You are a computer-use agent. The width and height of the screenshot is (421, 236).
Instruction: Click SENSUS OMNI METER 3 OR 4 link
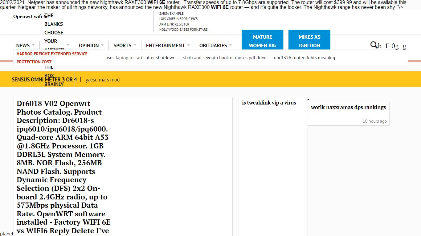44,80
